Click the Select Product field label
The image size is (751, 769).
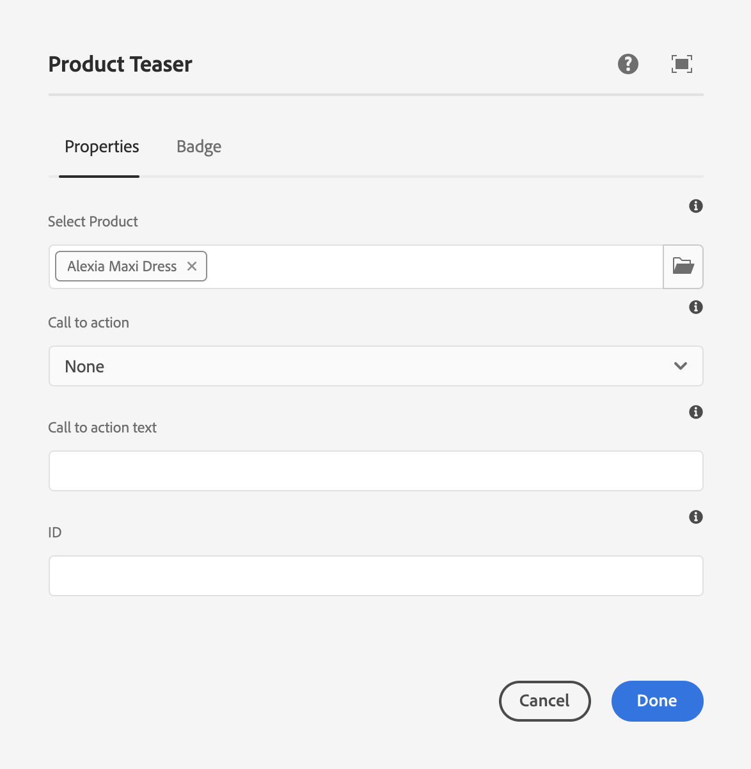tap(93, 221)
